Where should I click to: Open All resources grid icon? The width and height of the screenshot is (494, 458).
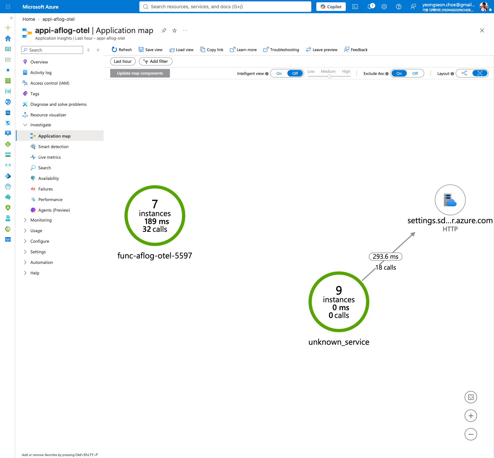(x=8, y=81)
